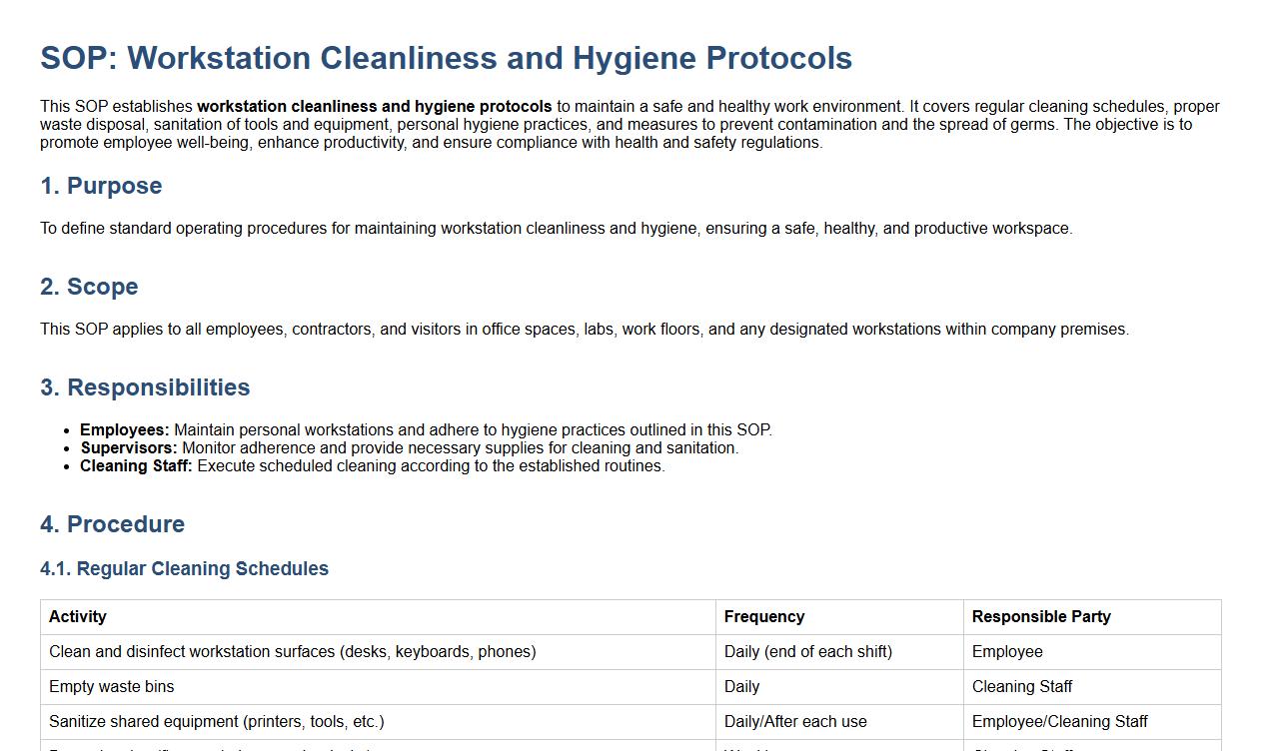1262x751 pixels.
Task: Click the bold intro phrase "workstation cleanliness and hygiene protocols"
Action: [x=374, y=107]
